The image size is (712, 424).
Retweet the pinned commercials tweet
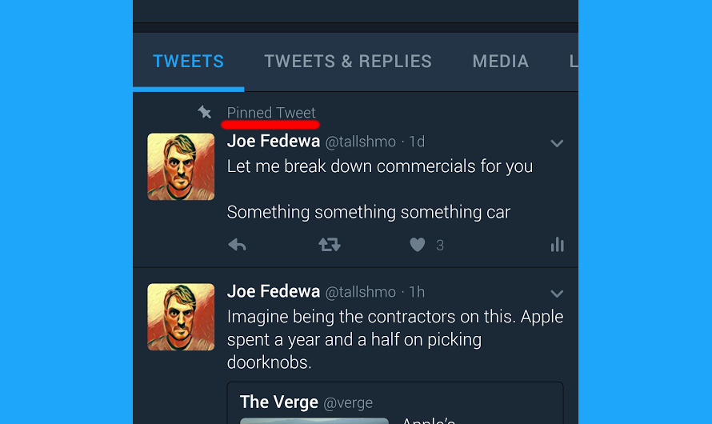point(330,245)
